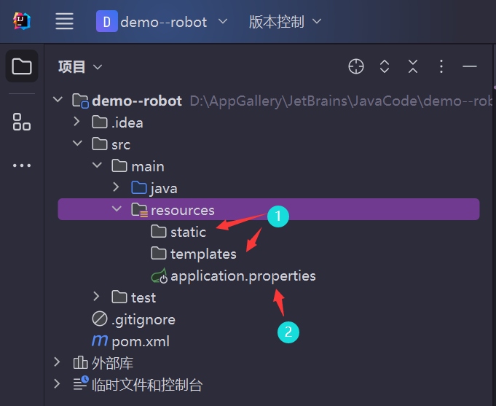The width and height of the screenshot is (496, 406).
Task: Open the 版本控制 menu
Action: pos(285,22)
